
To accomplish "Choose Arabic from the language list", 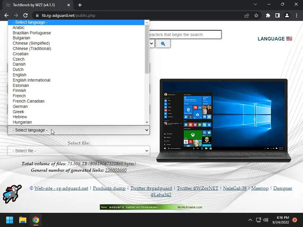I will pyautogui.click(x=76, y=27).
